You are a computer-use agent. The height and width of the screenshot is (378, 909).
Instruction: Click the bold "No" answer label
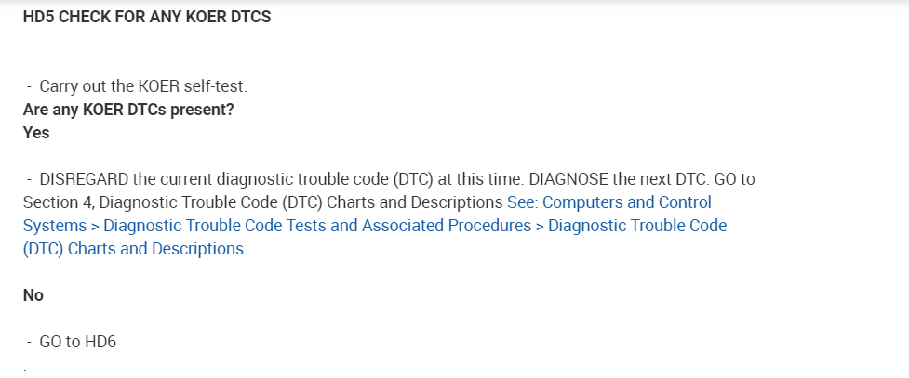click(33, 295)
